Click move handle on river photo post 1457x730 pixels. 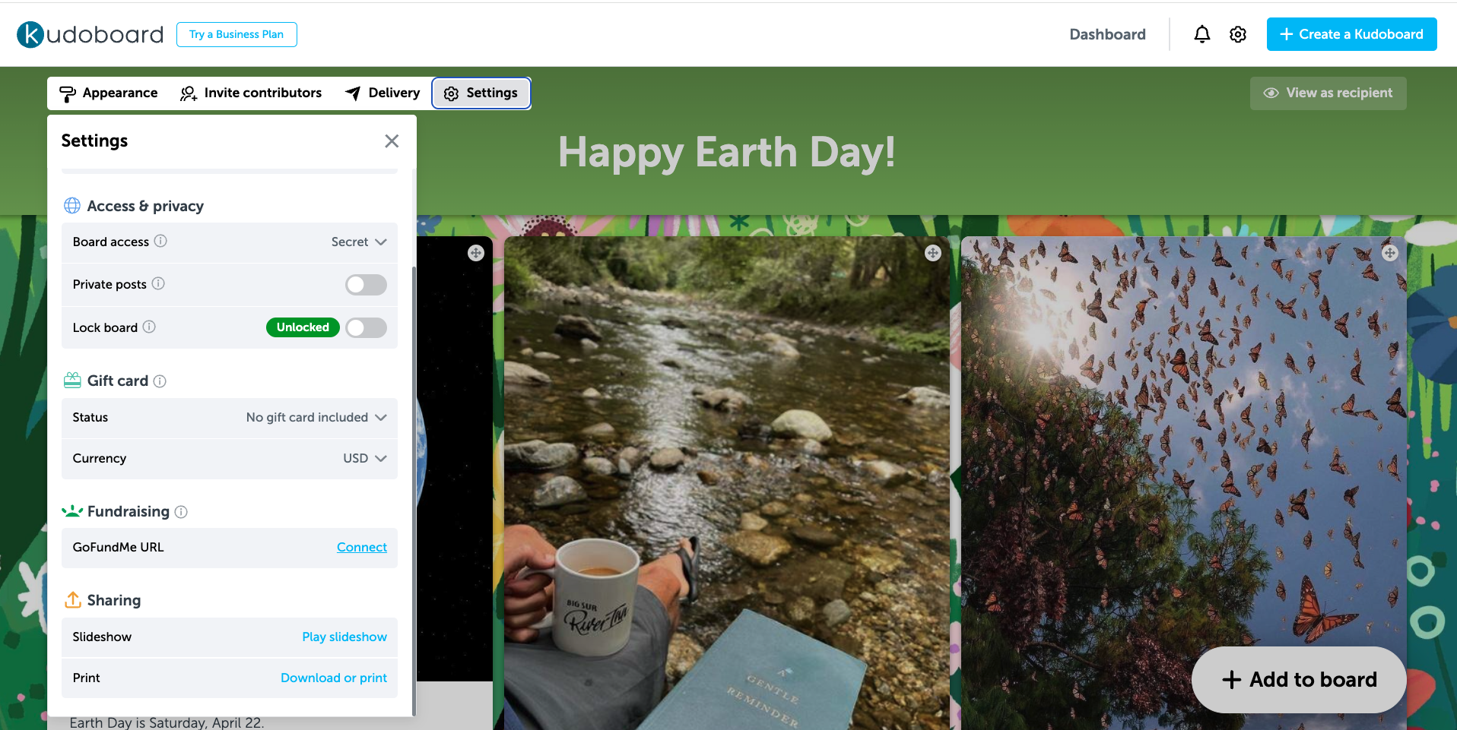coord(932,253)
